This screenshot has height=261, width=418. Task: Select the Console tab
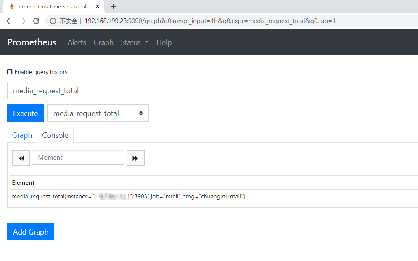click(x=55, y=135)
